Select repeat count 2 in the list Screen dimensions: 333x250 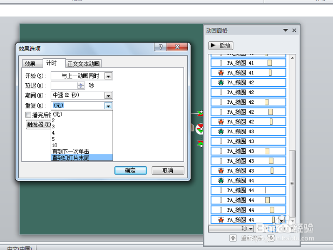pos(82,120)
